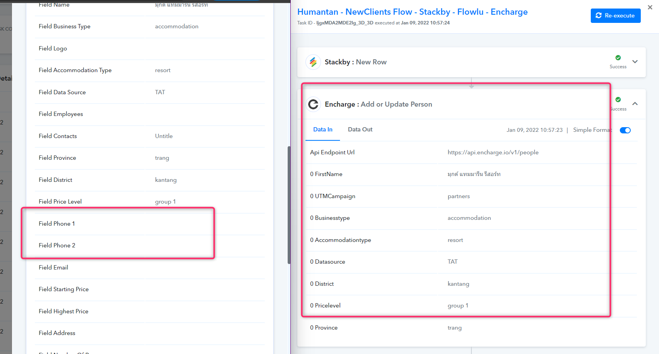This screenshot has height=354, width=659.
Task: Switch to the Data Out tab
Action: click(x=360, y=130)
